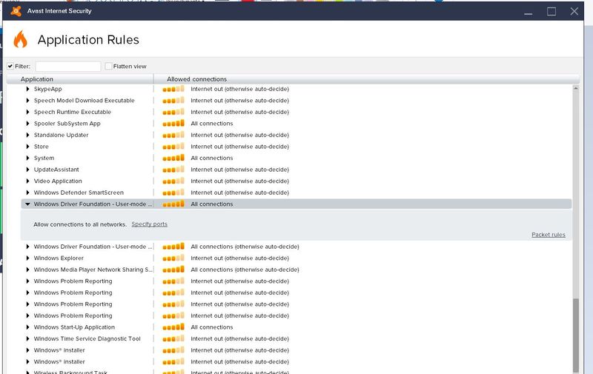Adjust Windows Explorer connection level bars
Image resolution: width=593 pixels, height=374 pixels.
click(173, 258)
